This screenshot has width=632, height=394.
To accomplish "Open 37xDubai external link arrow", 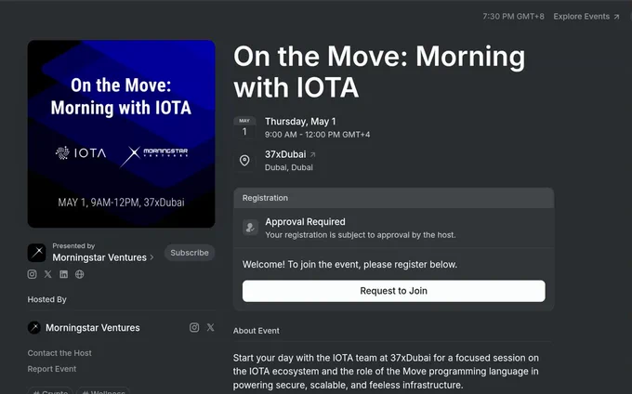I will (313, 154).
